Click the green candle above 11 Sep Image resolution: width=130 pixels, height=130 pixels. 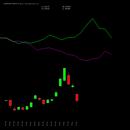point(60,82)
